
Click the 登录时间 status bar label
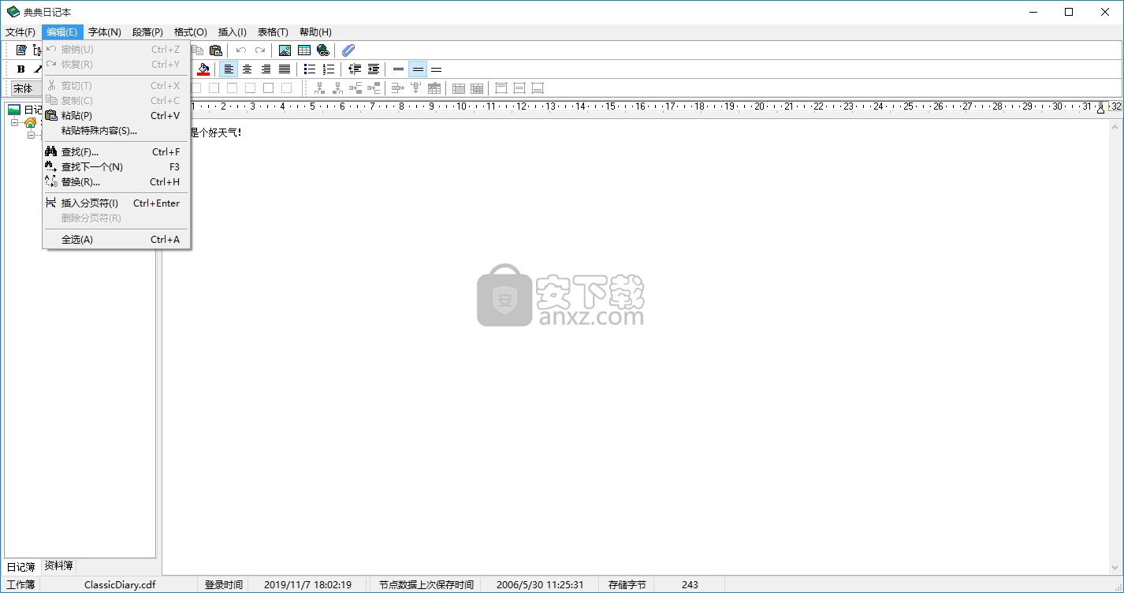[x=224, y=584]
